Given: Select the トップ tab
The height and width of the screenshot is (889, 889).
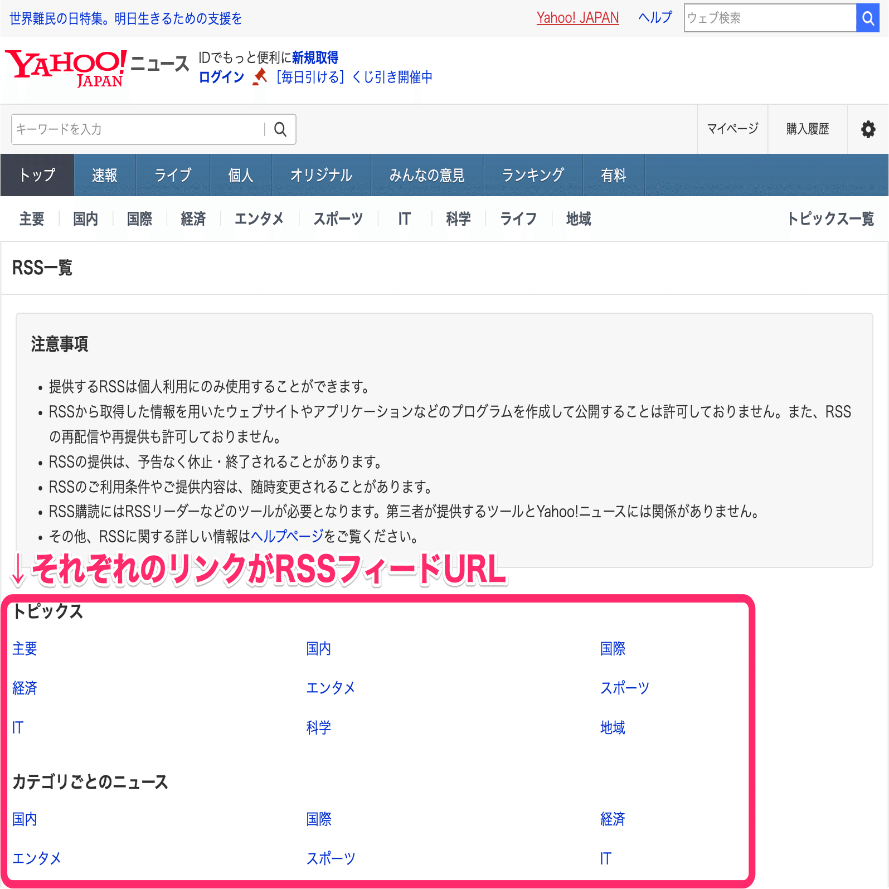Looking at the screenshot, I should coord(37,175).
